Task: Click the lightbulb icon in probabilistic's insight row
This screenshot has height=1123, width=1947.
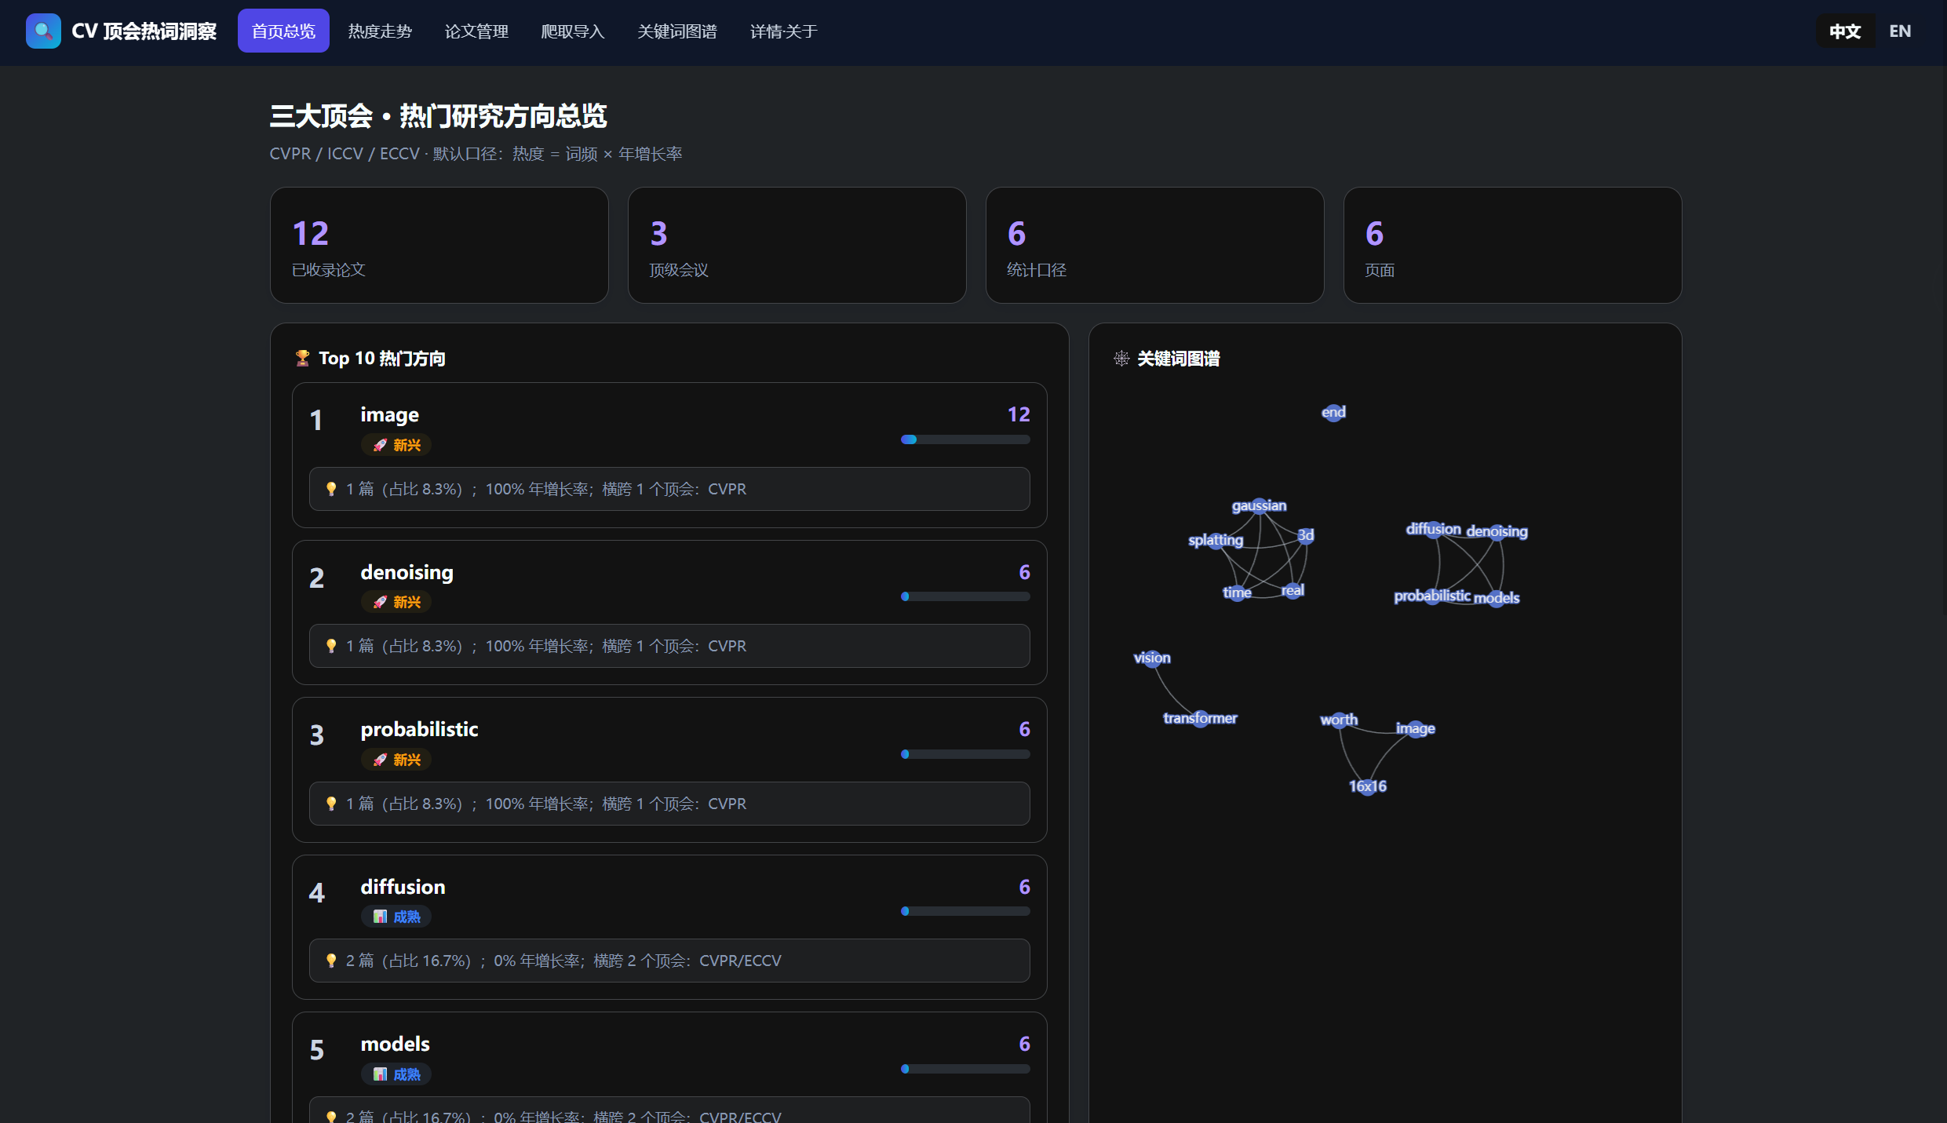Action: (x=331, y=804)
